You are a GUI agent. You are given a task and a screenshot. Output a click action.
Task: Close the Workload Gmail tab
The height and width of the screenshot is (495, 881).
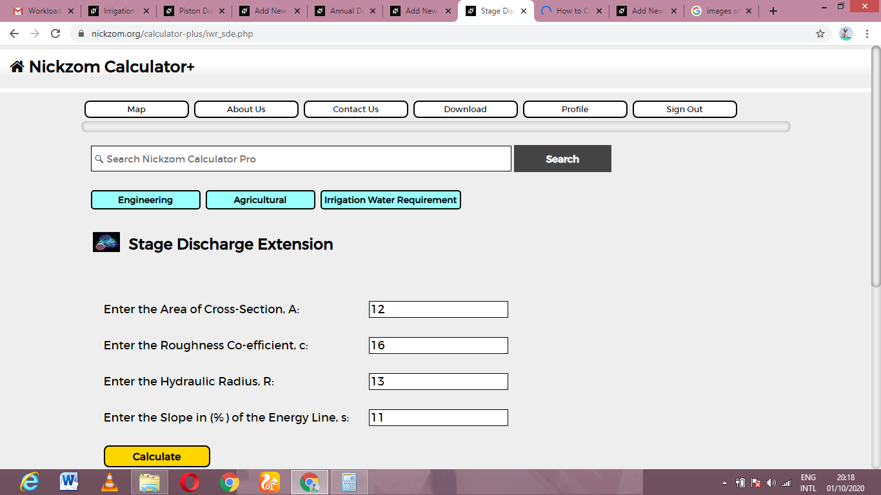pos(70,11)
